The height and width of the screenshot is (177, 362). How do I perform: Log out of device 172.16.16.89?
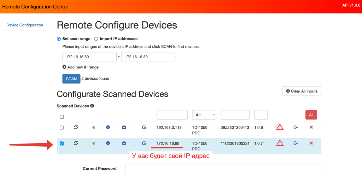[296, 144]
